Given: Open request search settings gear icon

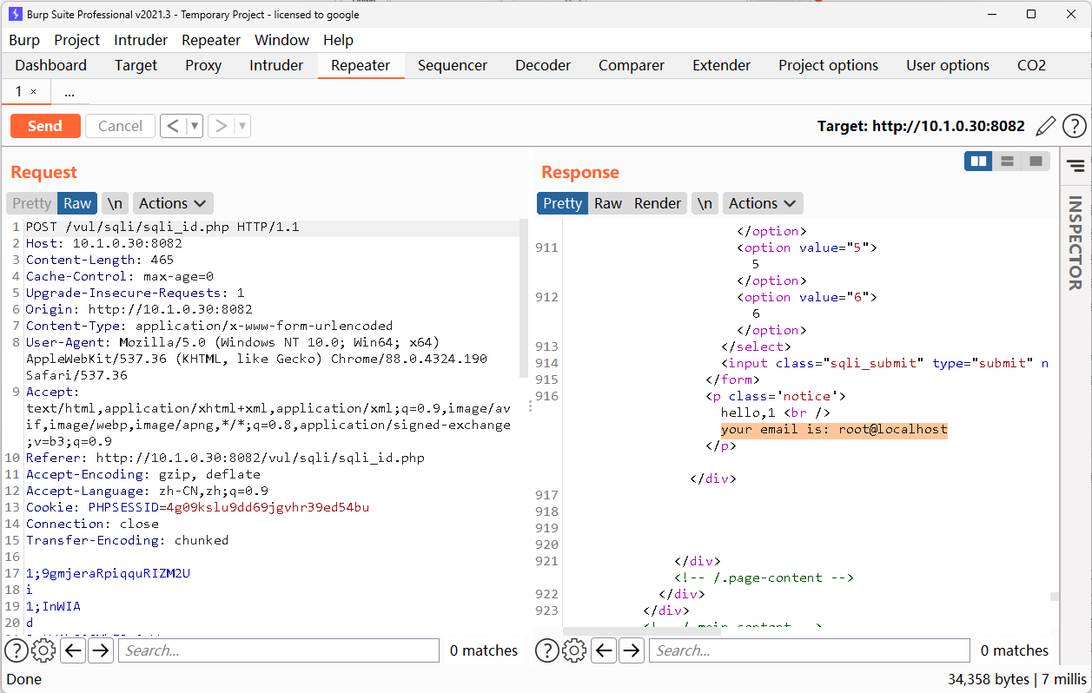Looking at the screenshot, I should pos(43,650).
